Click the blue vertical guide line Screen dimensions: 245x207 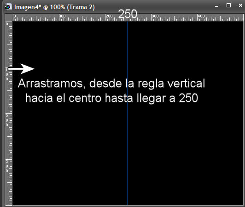point(128,113)
